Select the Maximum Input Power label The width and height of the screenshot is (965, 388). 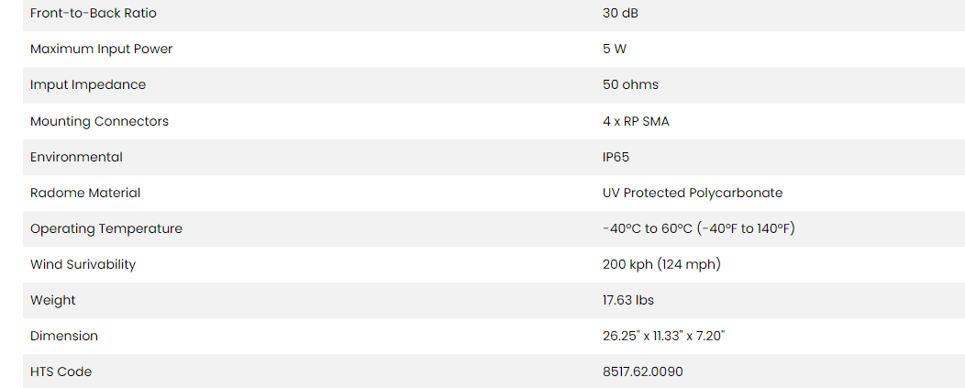tap(101, 49)
